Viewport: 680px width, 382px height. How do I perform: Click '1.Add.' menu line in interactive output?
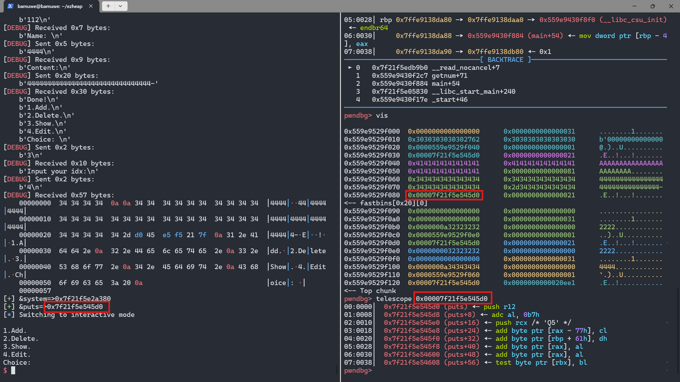pyautogui.click(x=15, y=330)
